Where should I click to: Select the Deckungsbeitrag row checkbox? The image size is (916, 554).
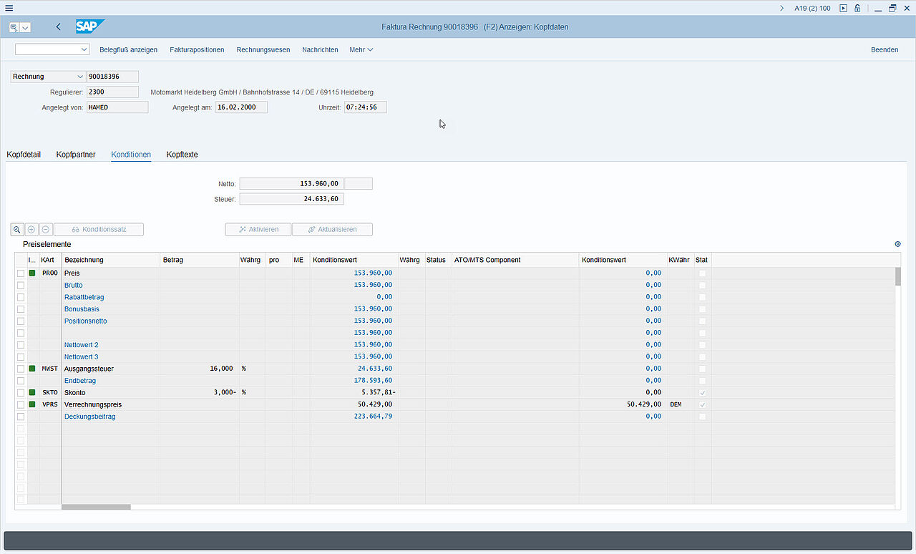point(21,417)
